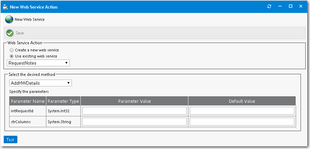Screen dimensions: 310x149
Task: Expand the AddHWDetails method dropdown
Action: tap(41, 83)
